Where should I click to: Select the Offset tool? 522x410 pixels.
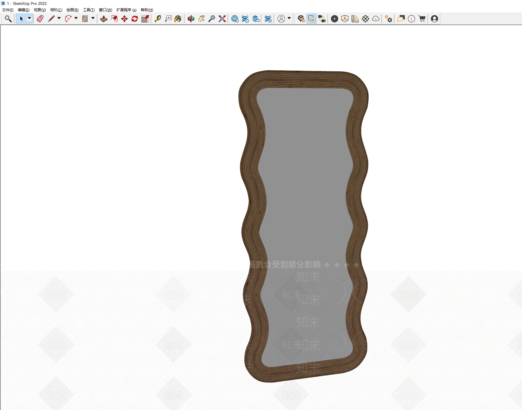[114, 19]
